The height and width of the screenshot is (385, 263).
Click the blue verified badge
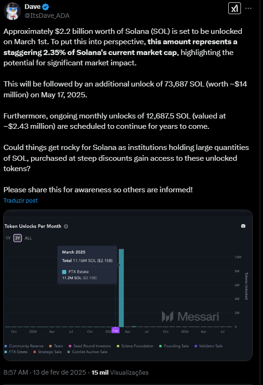[x=46, y=7]
